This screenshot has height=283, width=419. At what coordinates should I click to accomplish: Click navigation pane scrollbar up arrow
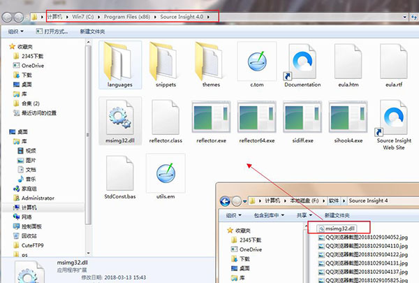click(88, 42)
